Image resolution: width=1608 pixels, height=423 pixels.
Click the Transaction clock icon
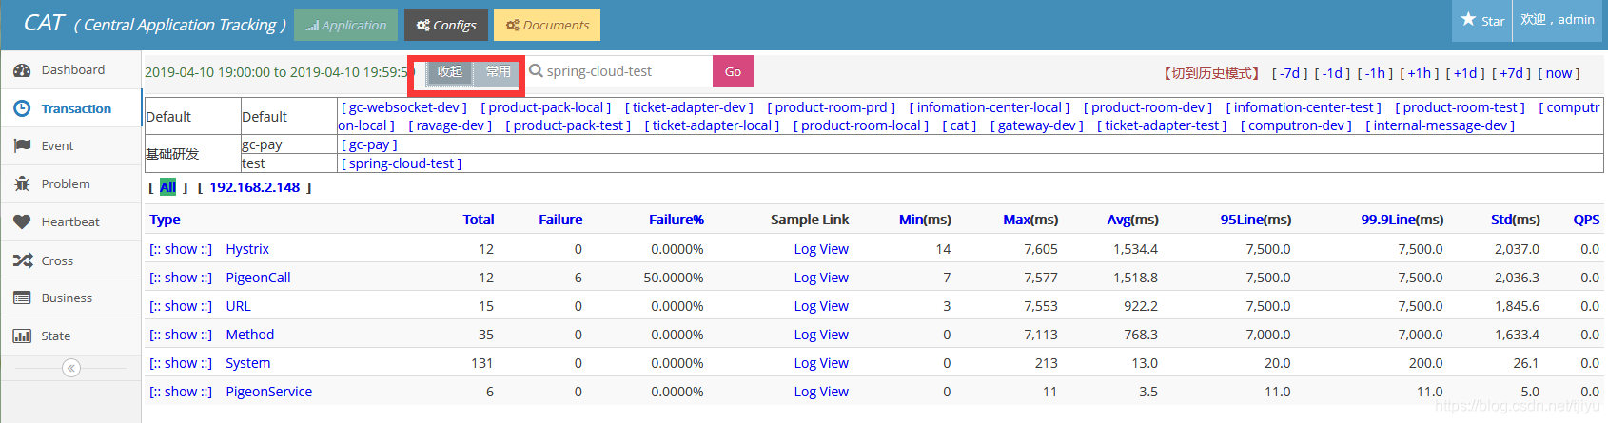(22, 108)
